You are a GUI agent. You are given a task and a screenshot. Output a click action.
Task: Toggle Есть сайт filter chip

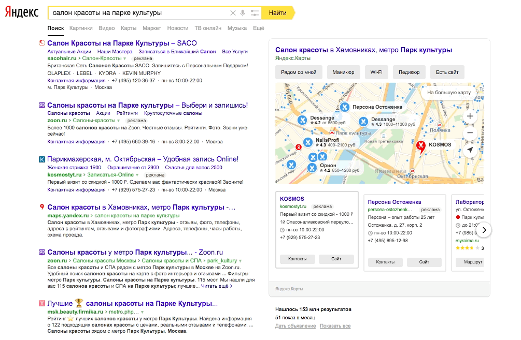click(447, 72)
